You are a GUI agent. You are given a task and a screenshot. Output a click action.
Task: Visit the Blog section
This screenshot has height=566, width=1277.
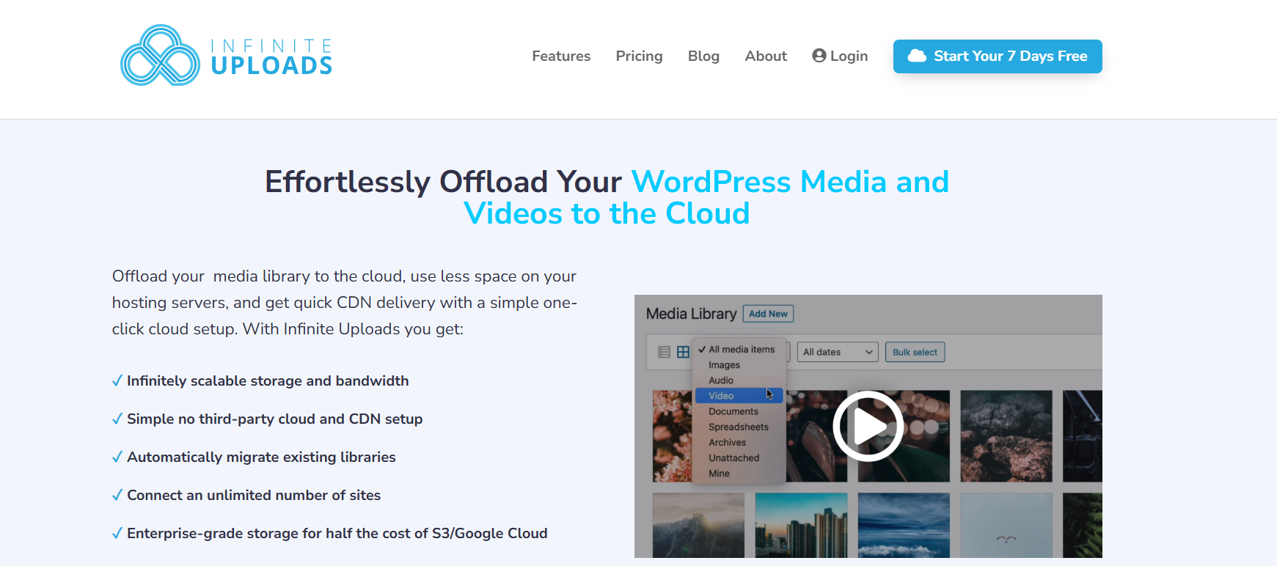tap(703, 56)
